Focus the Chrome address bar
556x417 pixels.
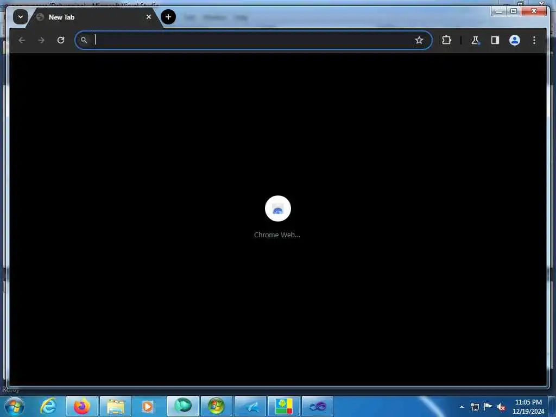(x=253, y=40)
